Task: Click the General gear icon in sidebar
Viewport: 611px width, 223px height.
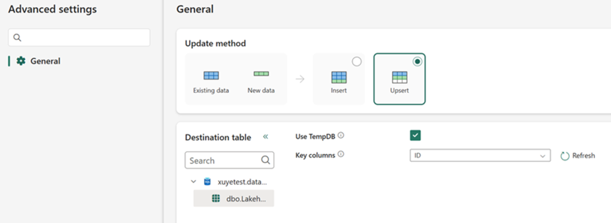Action: (x=21, y=61)
